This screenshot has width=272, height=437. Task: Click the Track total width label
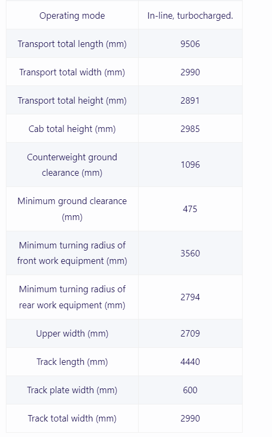[x=72, y=418]
